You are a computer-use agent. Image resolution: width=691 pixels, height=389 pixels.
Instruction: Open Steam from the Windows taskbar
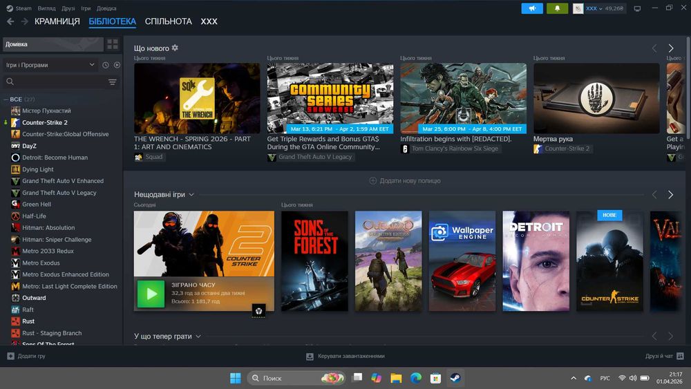pyautogui.click(x=455, y=378)
